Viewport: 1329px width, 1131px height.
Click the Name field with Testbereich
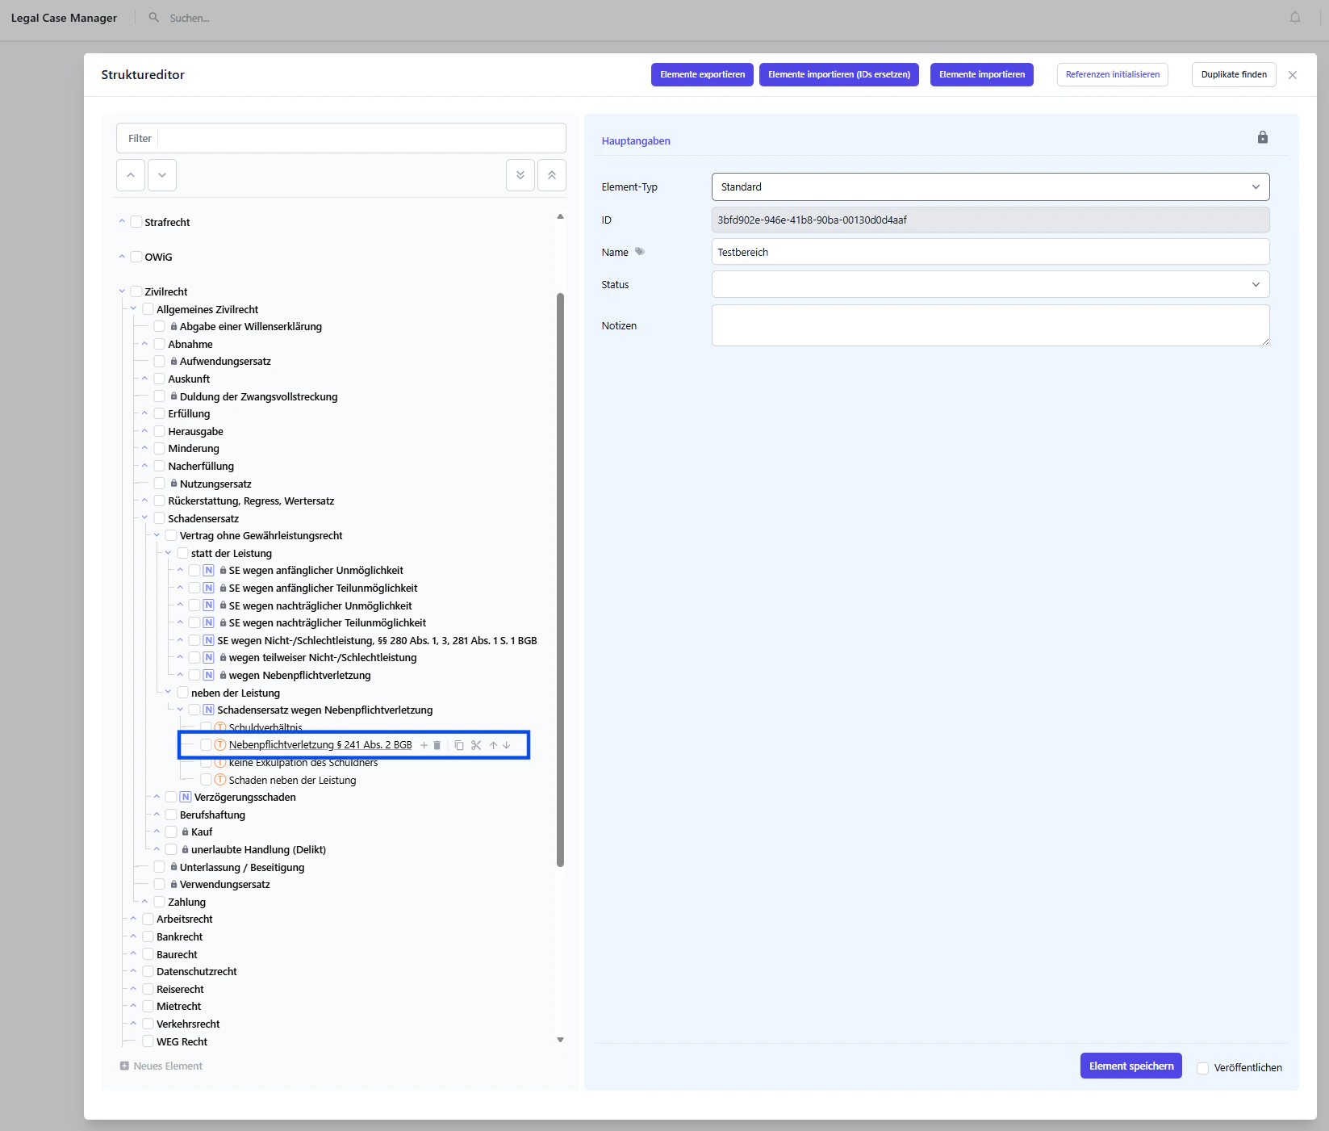(990, 252)
